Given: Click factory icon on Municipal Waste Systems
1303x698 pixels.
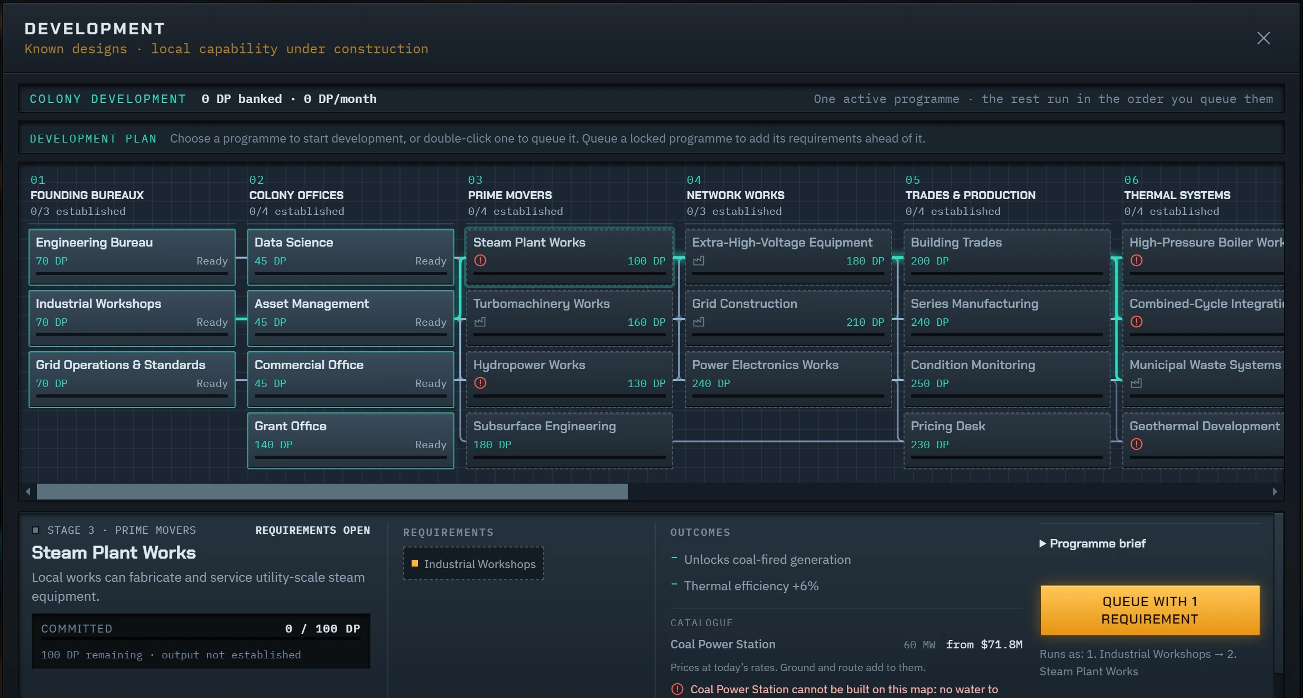Looking at the screenshot, I should 1136,383.
